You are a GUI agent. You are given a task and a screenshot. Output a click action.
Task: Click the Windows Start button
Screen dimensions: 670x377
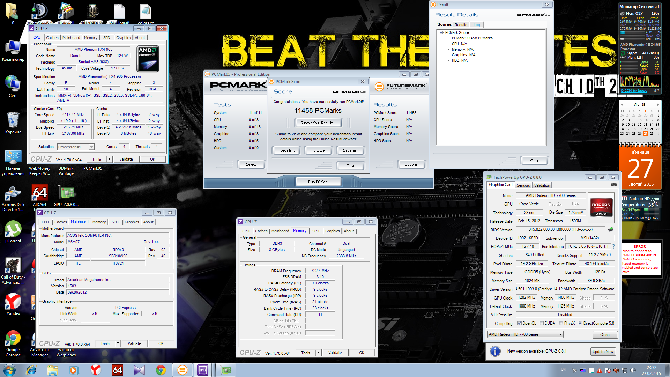click(9, 370)
